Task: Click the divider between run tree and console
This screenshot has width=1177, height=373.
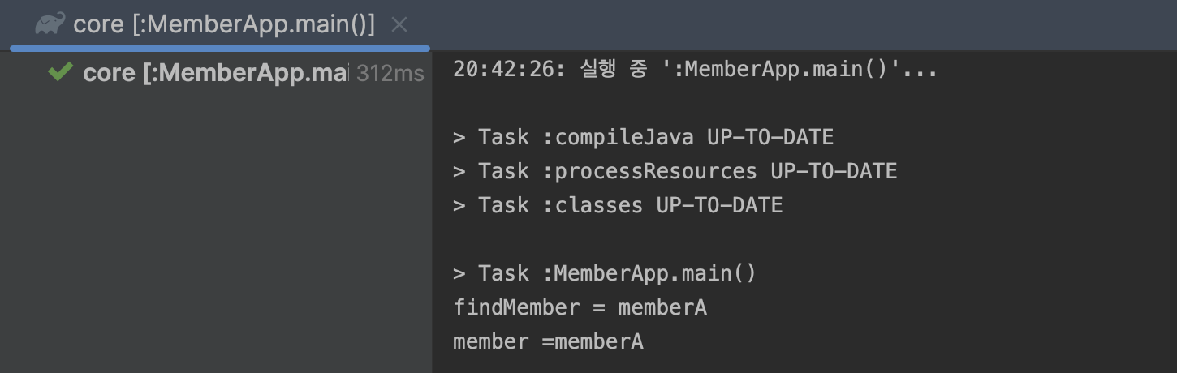Action: (x=433, y=211)
